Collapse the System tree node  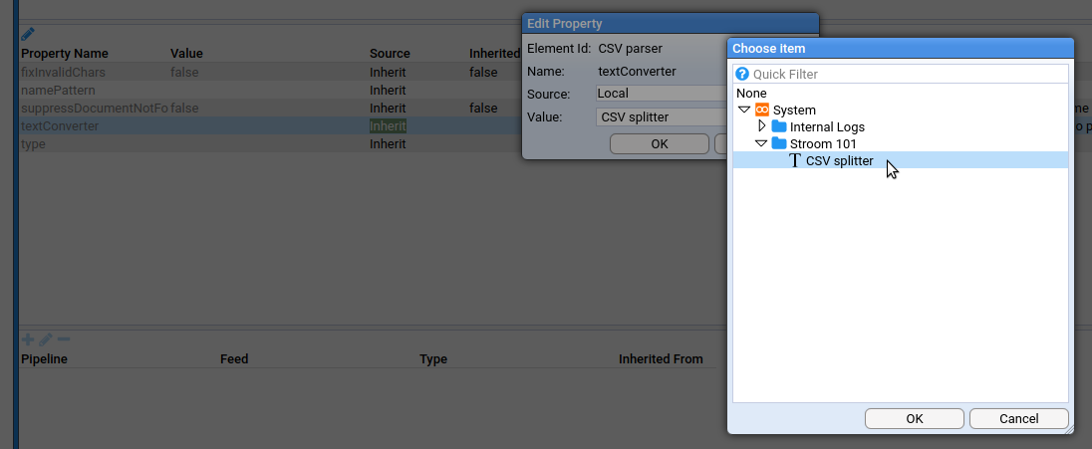tap(744, 110)
